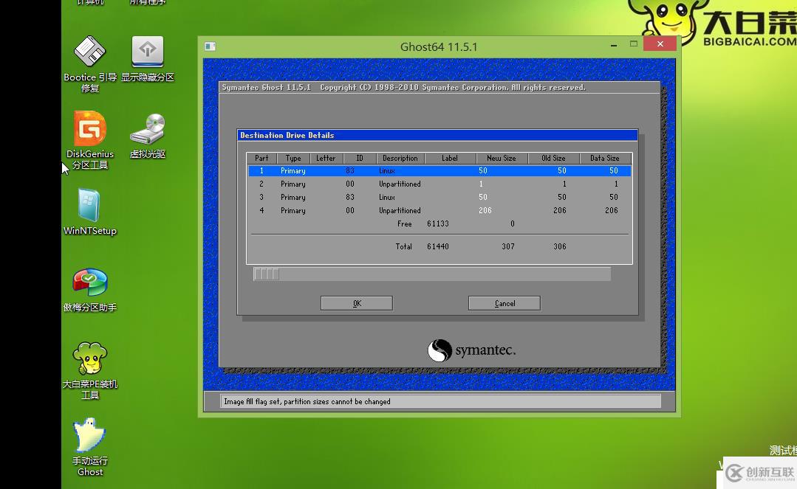Open the virtual CD drive icon
Image resolution: width=797 pixels, height=489 pixels.
click(x=148, y=131)
